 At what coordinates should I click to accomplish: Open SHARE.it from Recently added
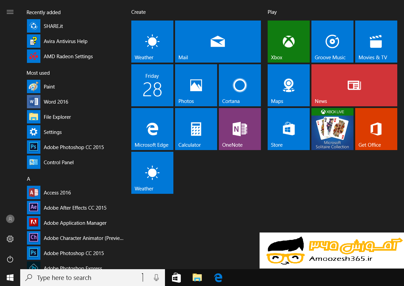[76, 26]
